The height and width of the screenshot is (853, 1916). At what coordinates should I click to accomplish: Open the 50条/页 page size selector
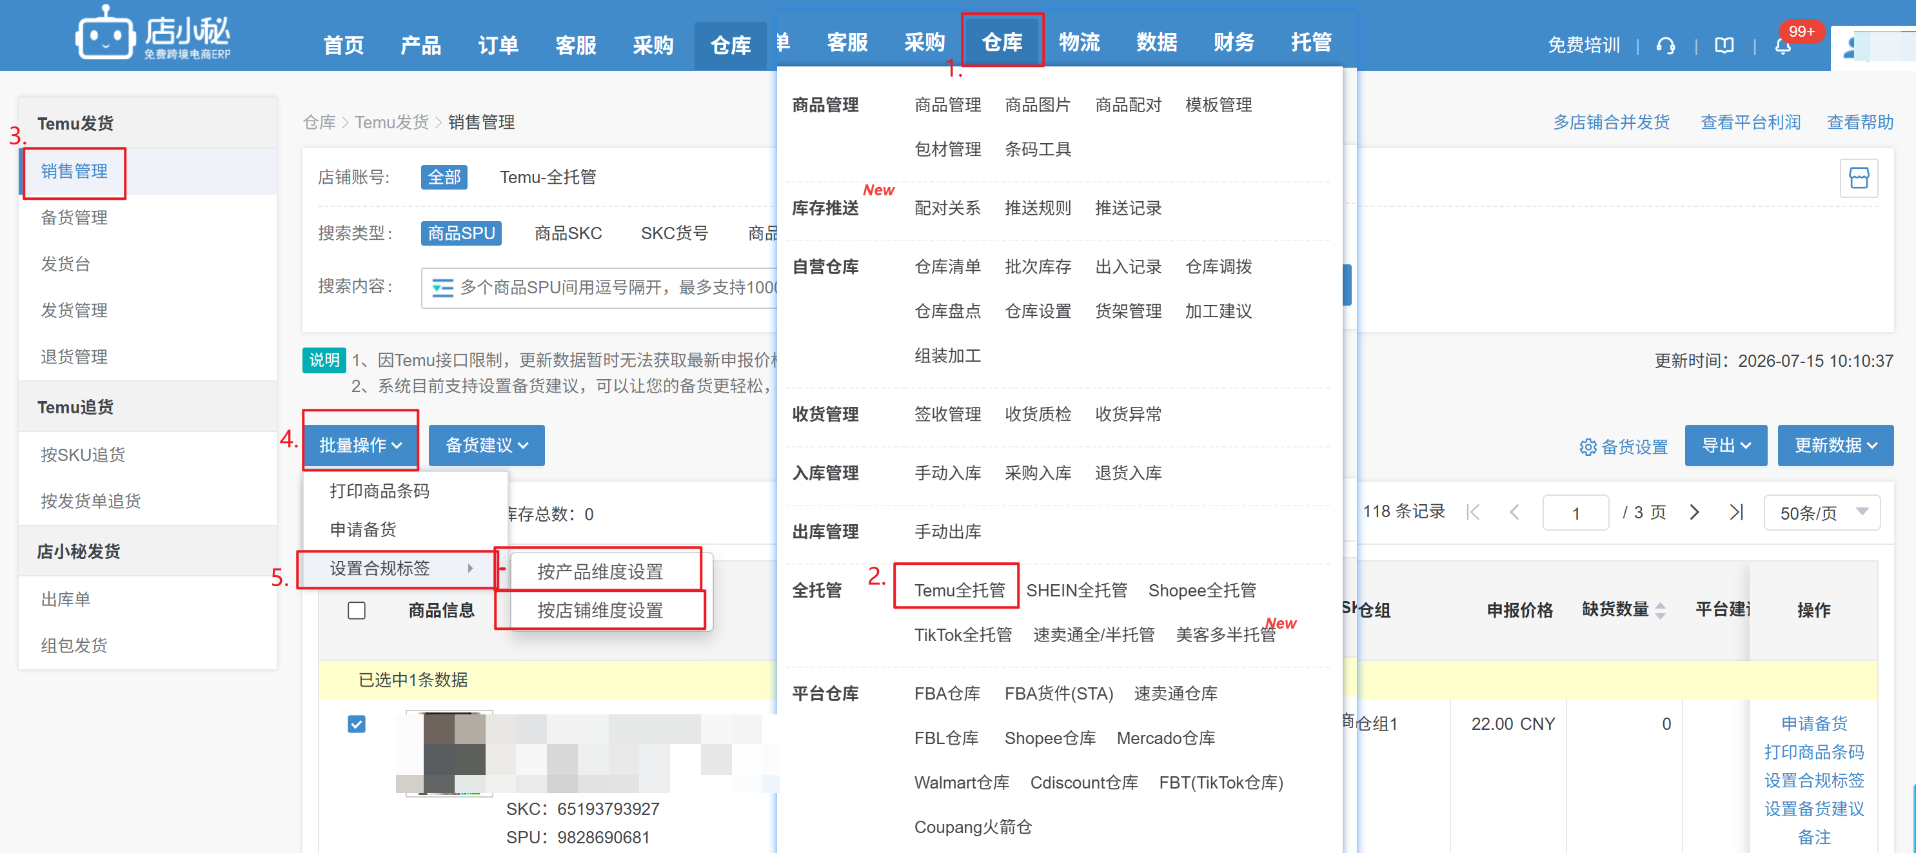point(1822,513)
